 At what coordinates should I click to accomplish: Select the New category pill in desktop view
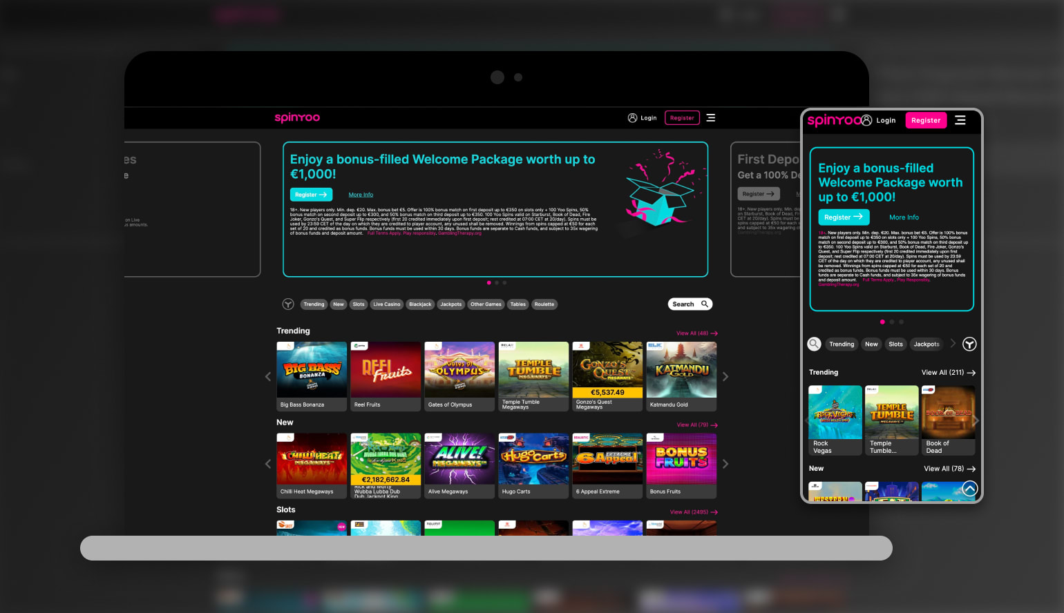click(x=339, y=304)
